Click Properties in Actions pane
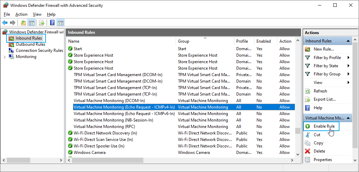The width and height of the screenshot is (359, 172). pyautogui.click(x=323, y=160)
